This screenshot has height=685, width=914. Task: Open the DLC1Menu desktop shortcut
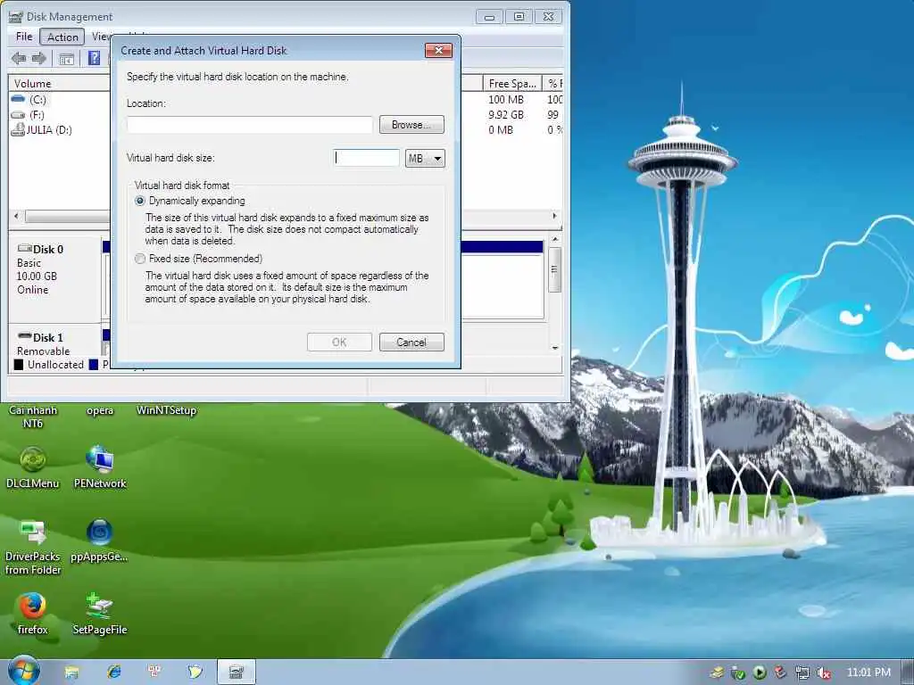point(33,466)
